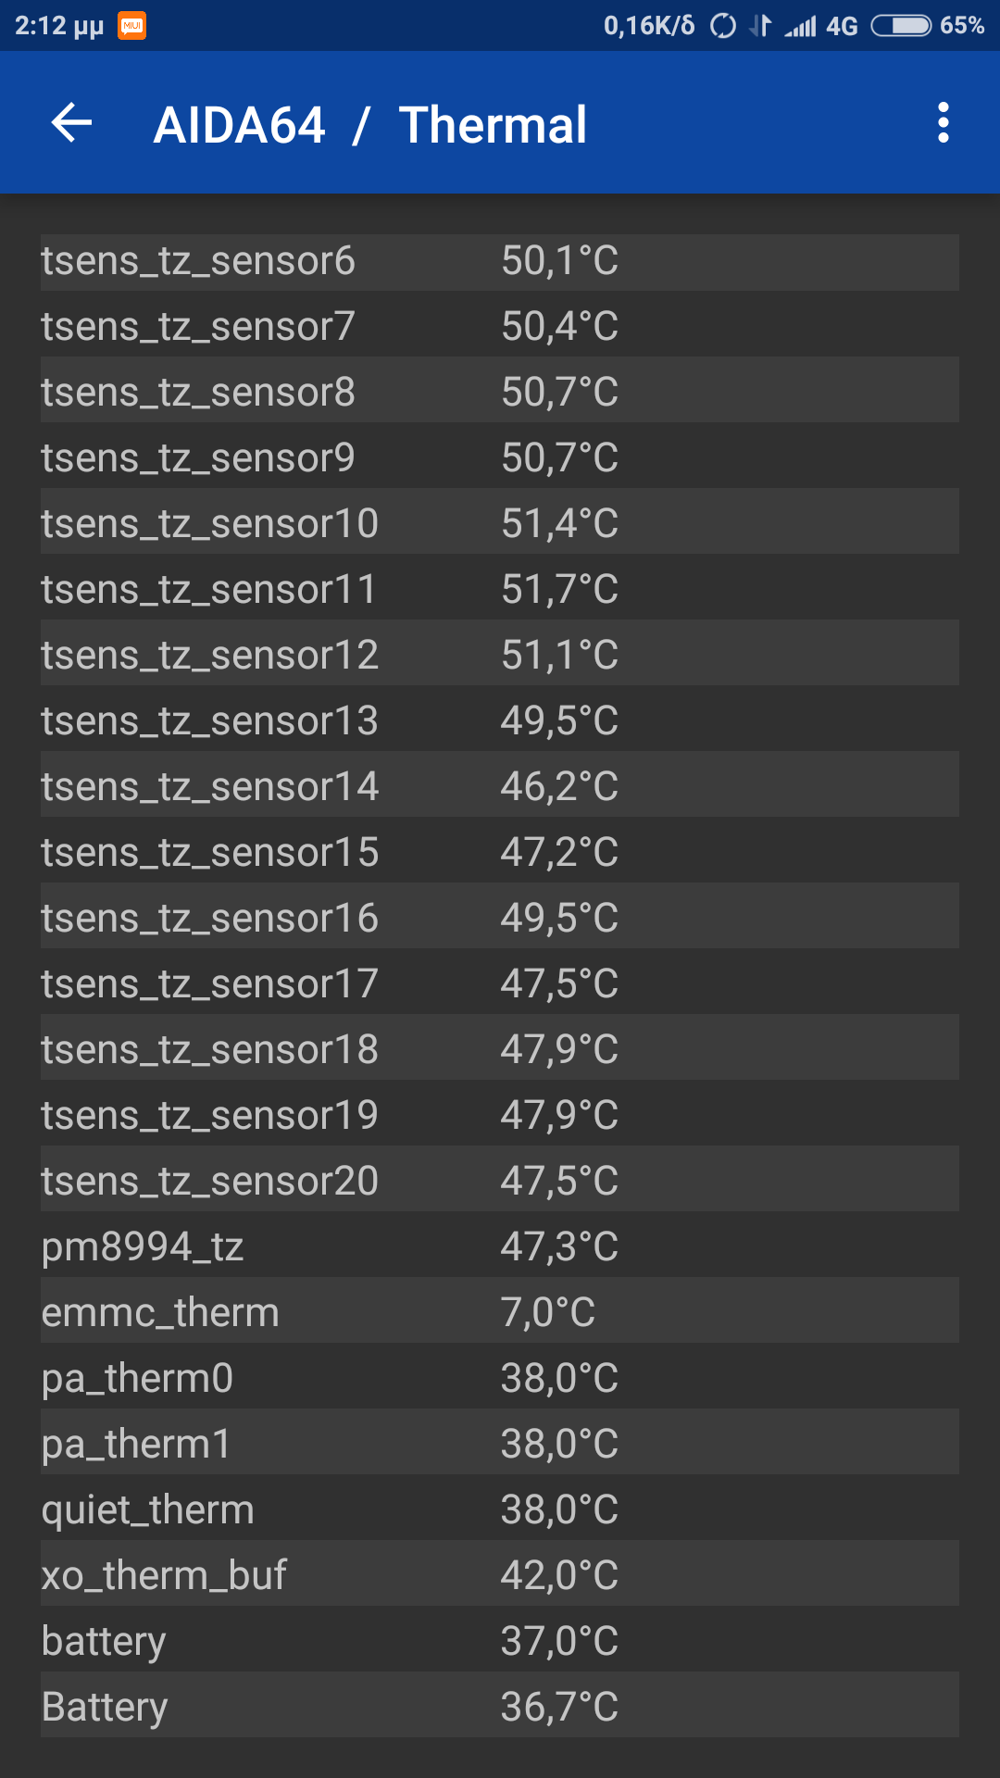Tap the tsens_tz_sensor14 entry
Screen dimensions: 1000x1778
pyautogui.click(x=499, y=787)
